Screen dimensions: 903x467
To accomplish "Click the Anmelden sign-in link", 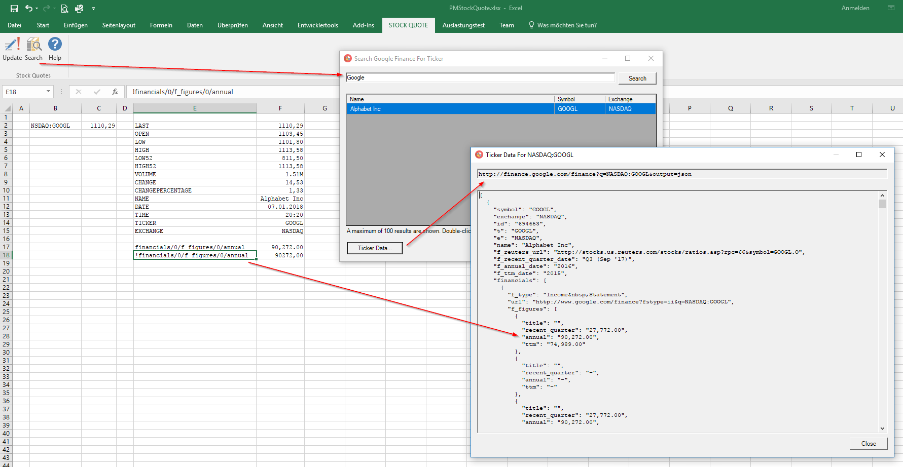I will 856,8.
